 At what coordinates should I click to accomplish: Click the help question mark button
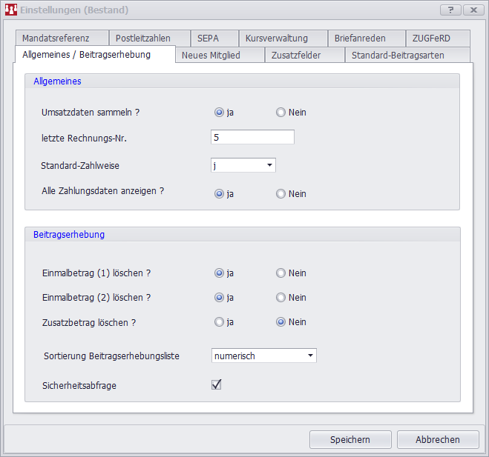coord(450,10)
